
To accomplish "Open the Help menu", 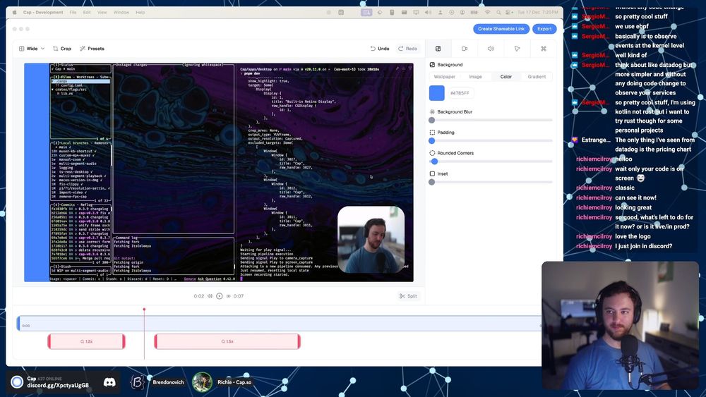I will point(140,13).
